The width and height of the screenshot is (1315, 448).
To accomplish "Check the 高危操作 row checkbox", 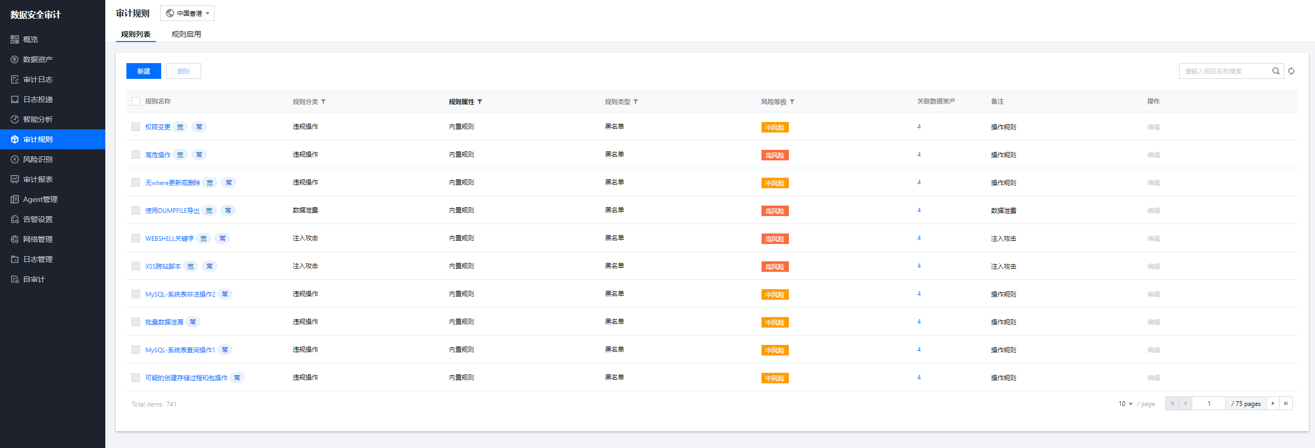I will [136, 155].
